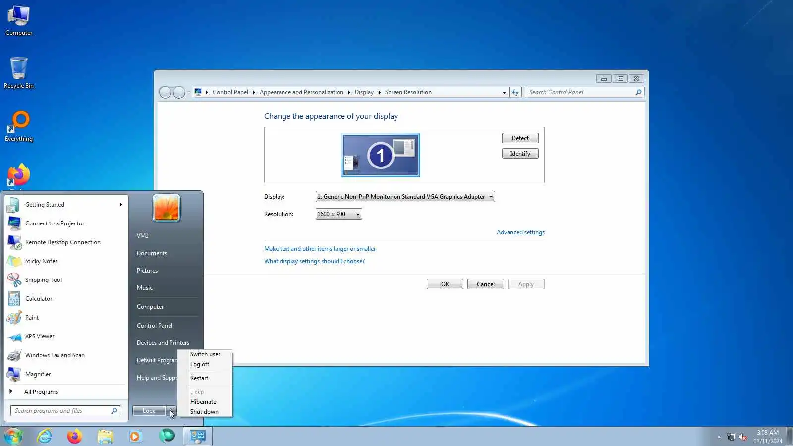Viewport: 793px width, 446px height.
Task: Open Internet Explorer from the taskbar
Action: coord(45,436)
